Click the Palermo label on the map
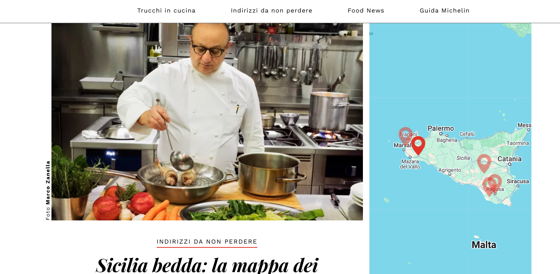This screenshot has width=560, height=274. pos(441,128)
